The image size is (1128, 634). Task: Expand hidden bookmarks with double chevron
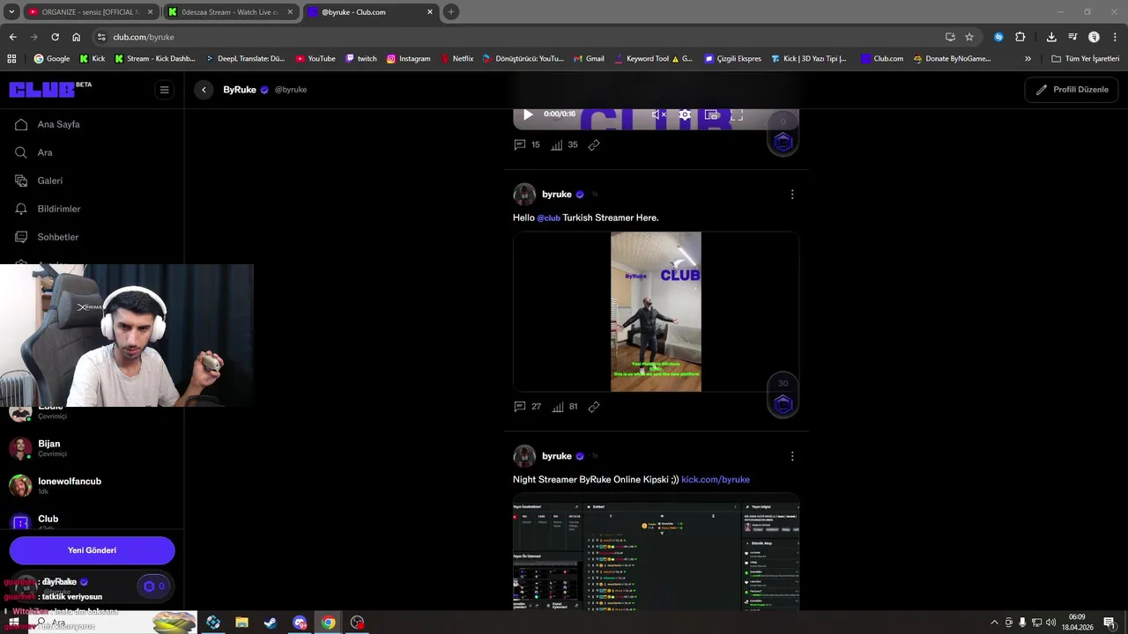pyautogui.click(x=1028, y=59)
